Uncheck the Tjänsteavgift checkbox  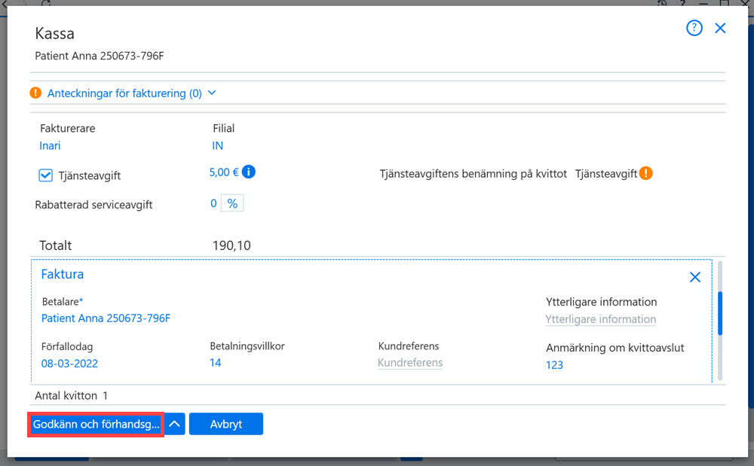coord(46,175)
